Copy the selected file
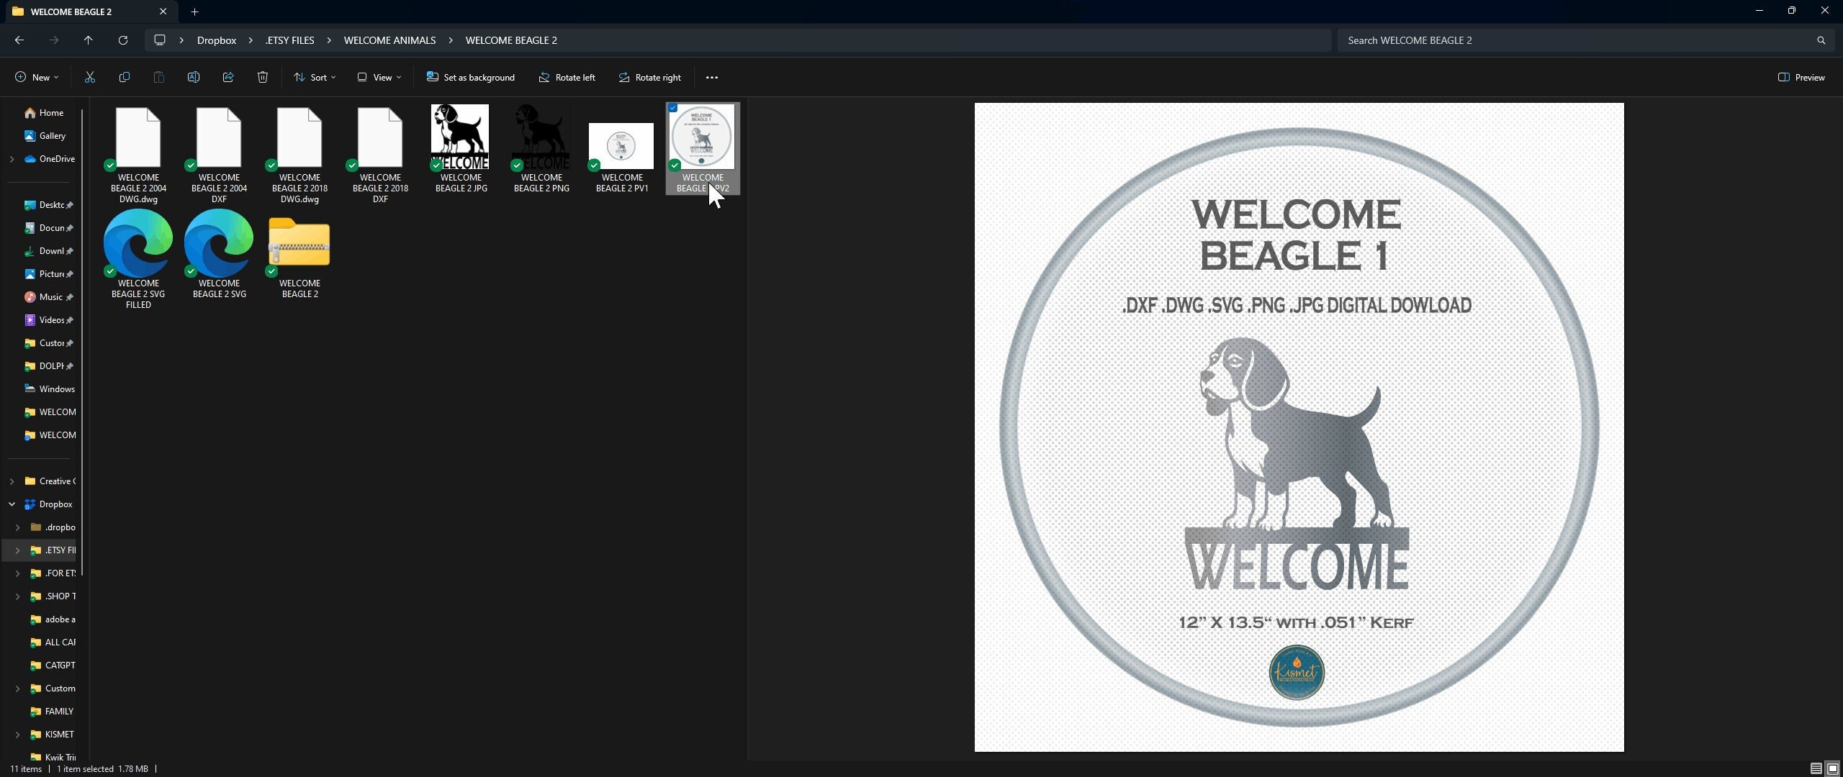This screenshot has height=777, width=1843. point(124,77)
